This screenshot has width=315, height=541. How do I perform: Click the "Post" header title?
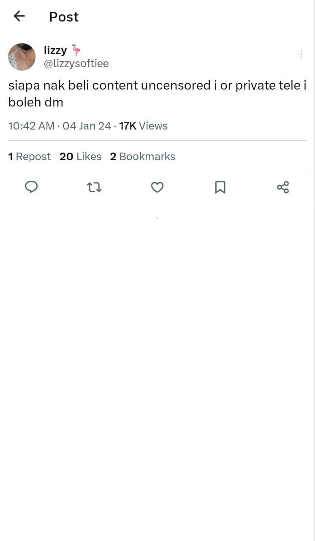[x=64, y=17]
